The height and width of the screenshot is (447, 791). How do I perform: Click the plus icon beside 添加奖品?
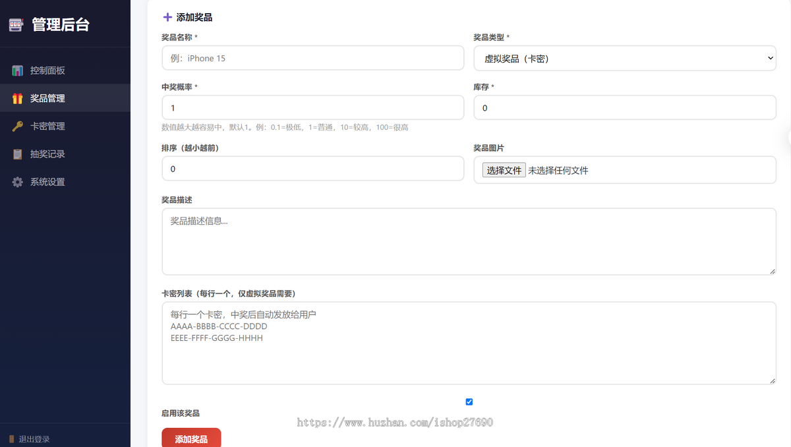167,17
